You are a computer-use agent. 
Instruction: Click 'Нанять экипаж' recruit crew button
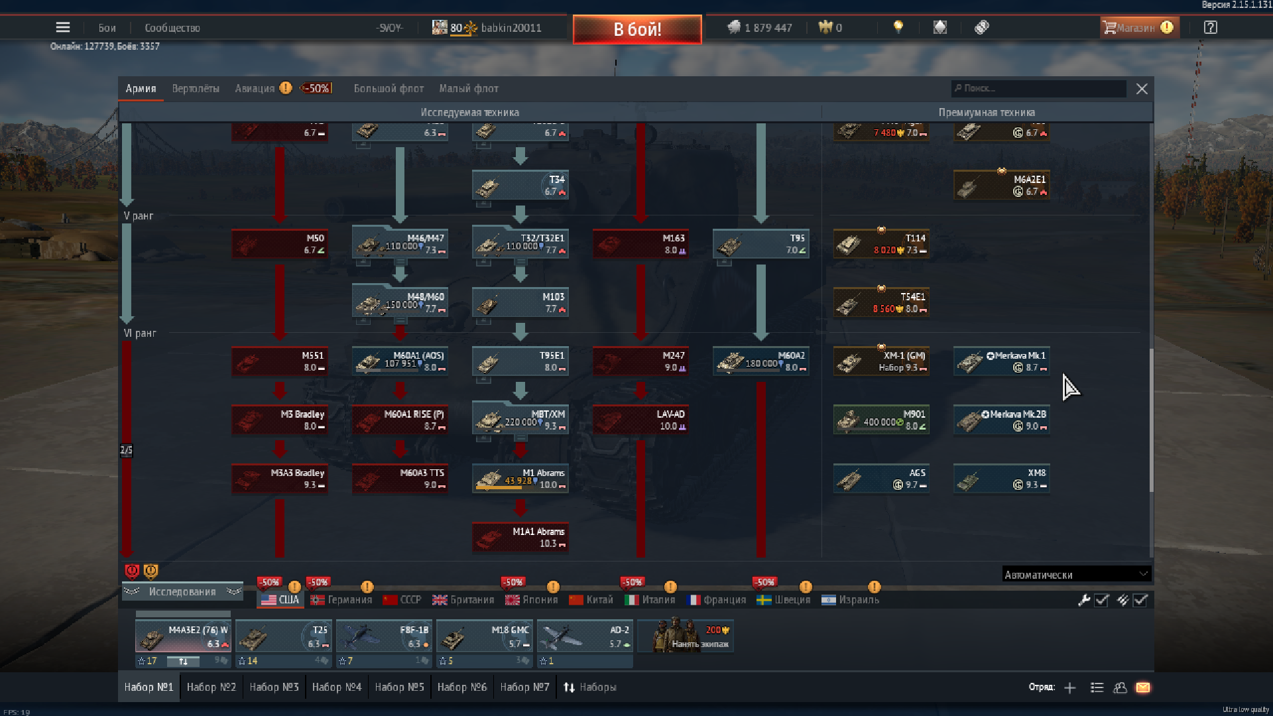(x=686, y=635)
